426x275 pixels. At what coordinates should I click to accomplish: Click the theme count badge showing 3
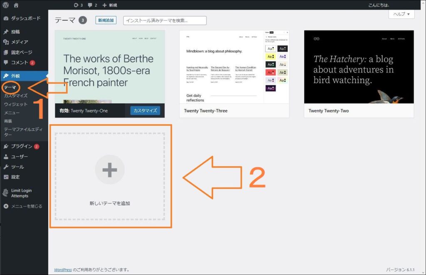tap(83, 20)
